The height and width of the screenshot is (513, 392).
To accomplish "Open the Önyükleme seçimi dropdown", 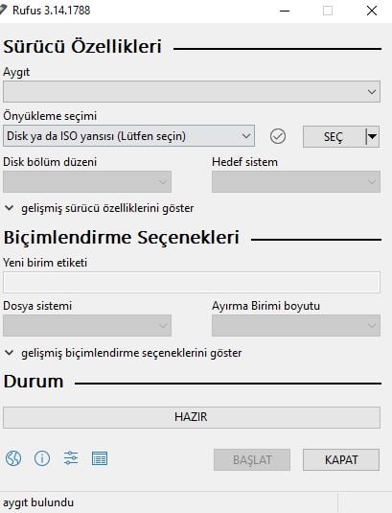I will pyautogui.click(x=128, y=135).
